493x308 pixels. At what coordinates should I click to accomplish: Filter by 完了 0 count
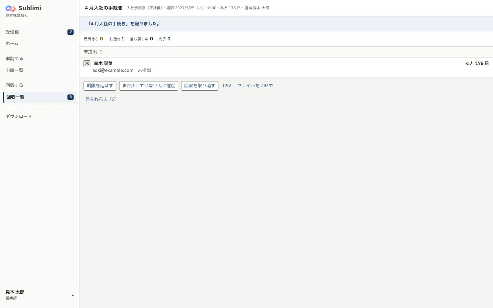(164, 39)
